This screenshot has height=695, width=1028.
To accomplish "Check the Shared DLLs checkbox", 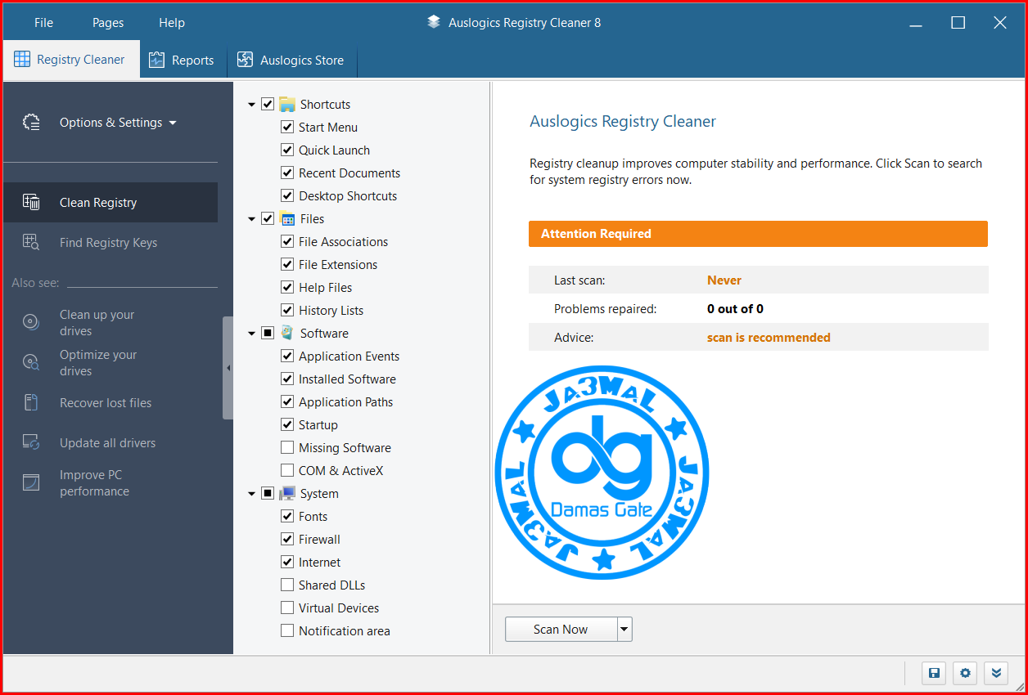I will 287,585.
